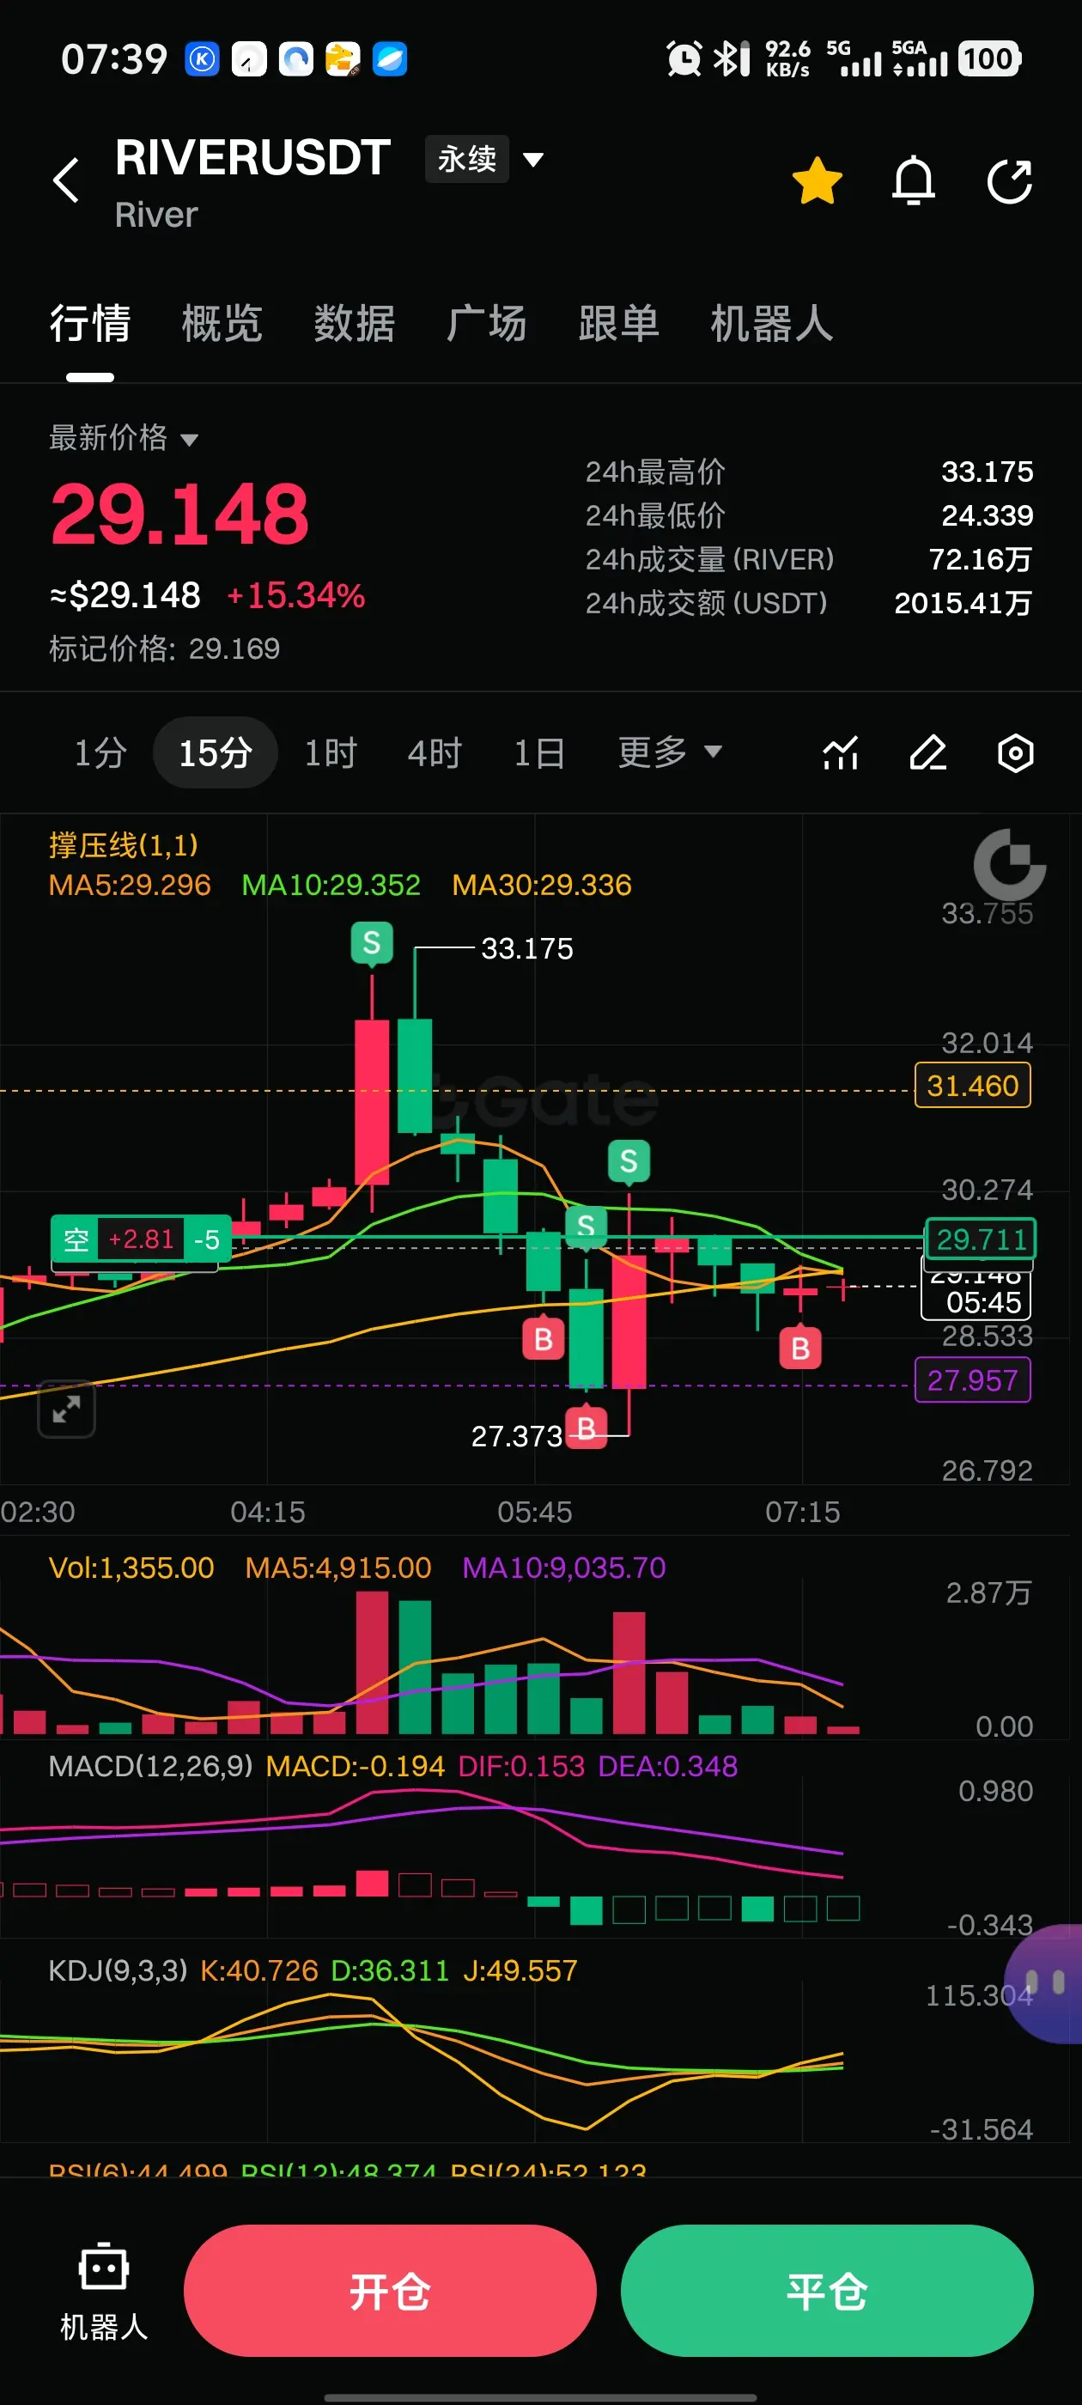
Task: Tap the 27.957 purple price label
Action: point(973,1380)
